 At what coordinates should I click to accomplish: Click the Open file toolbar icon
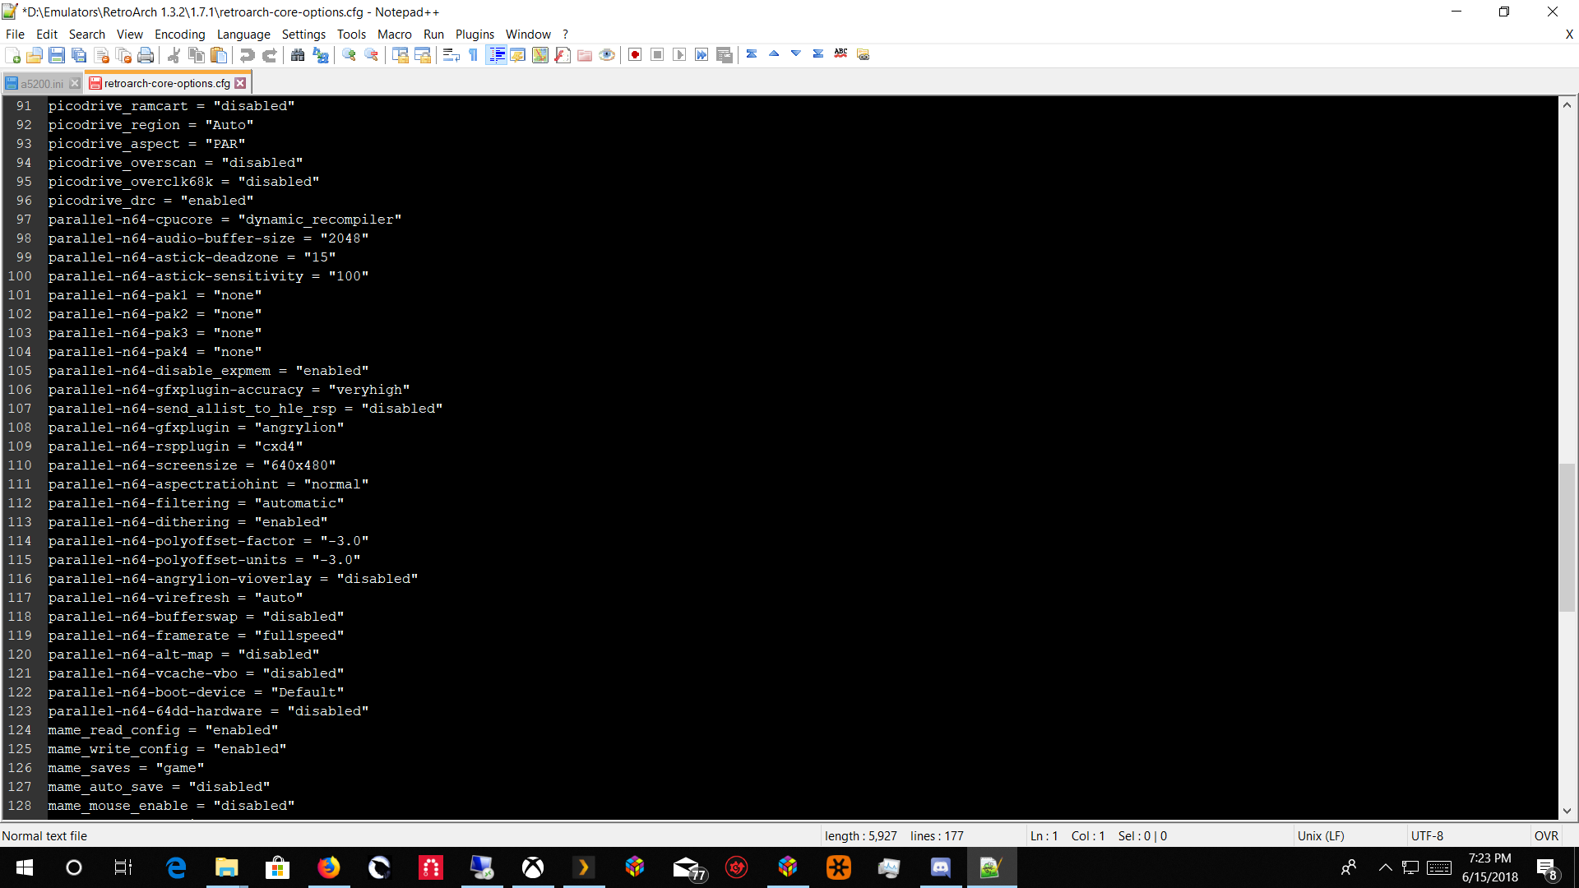coord(35,55)
